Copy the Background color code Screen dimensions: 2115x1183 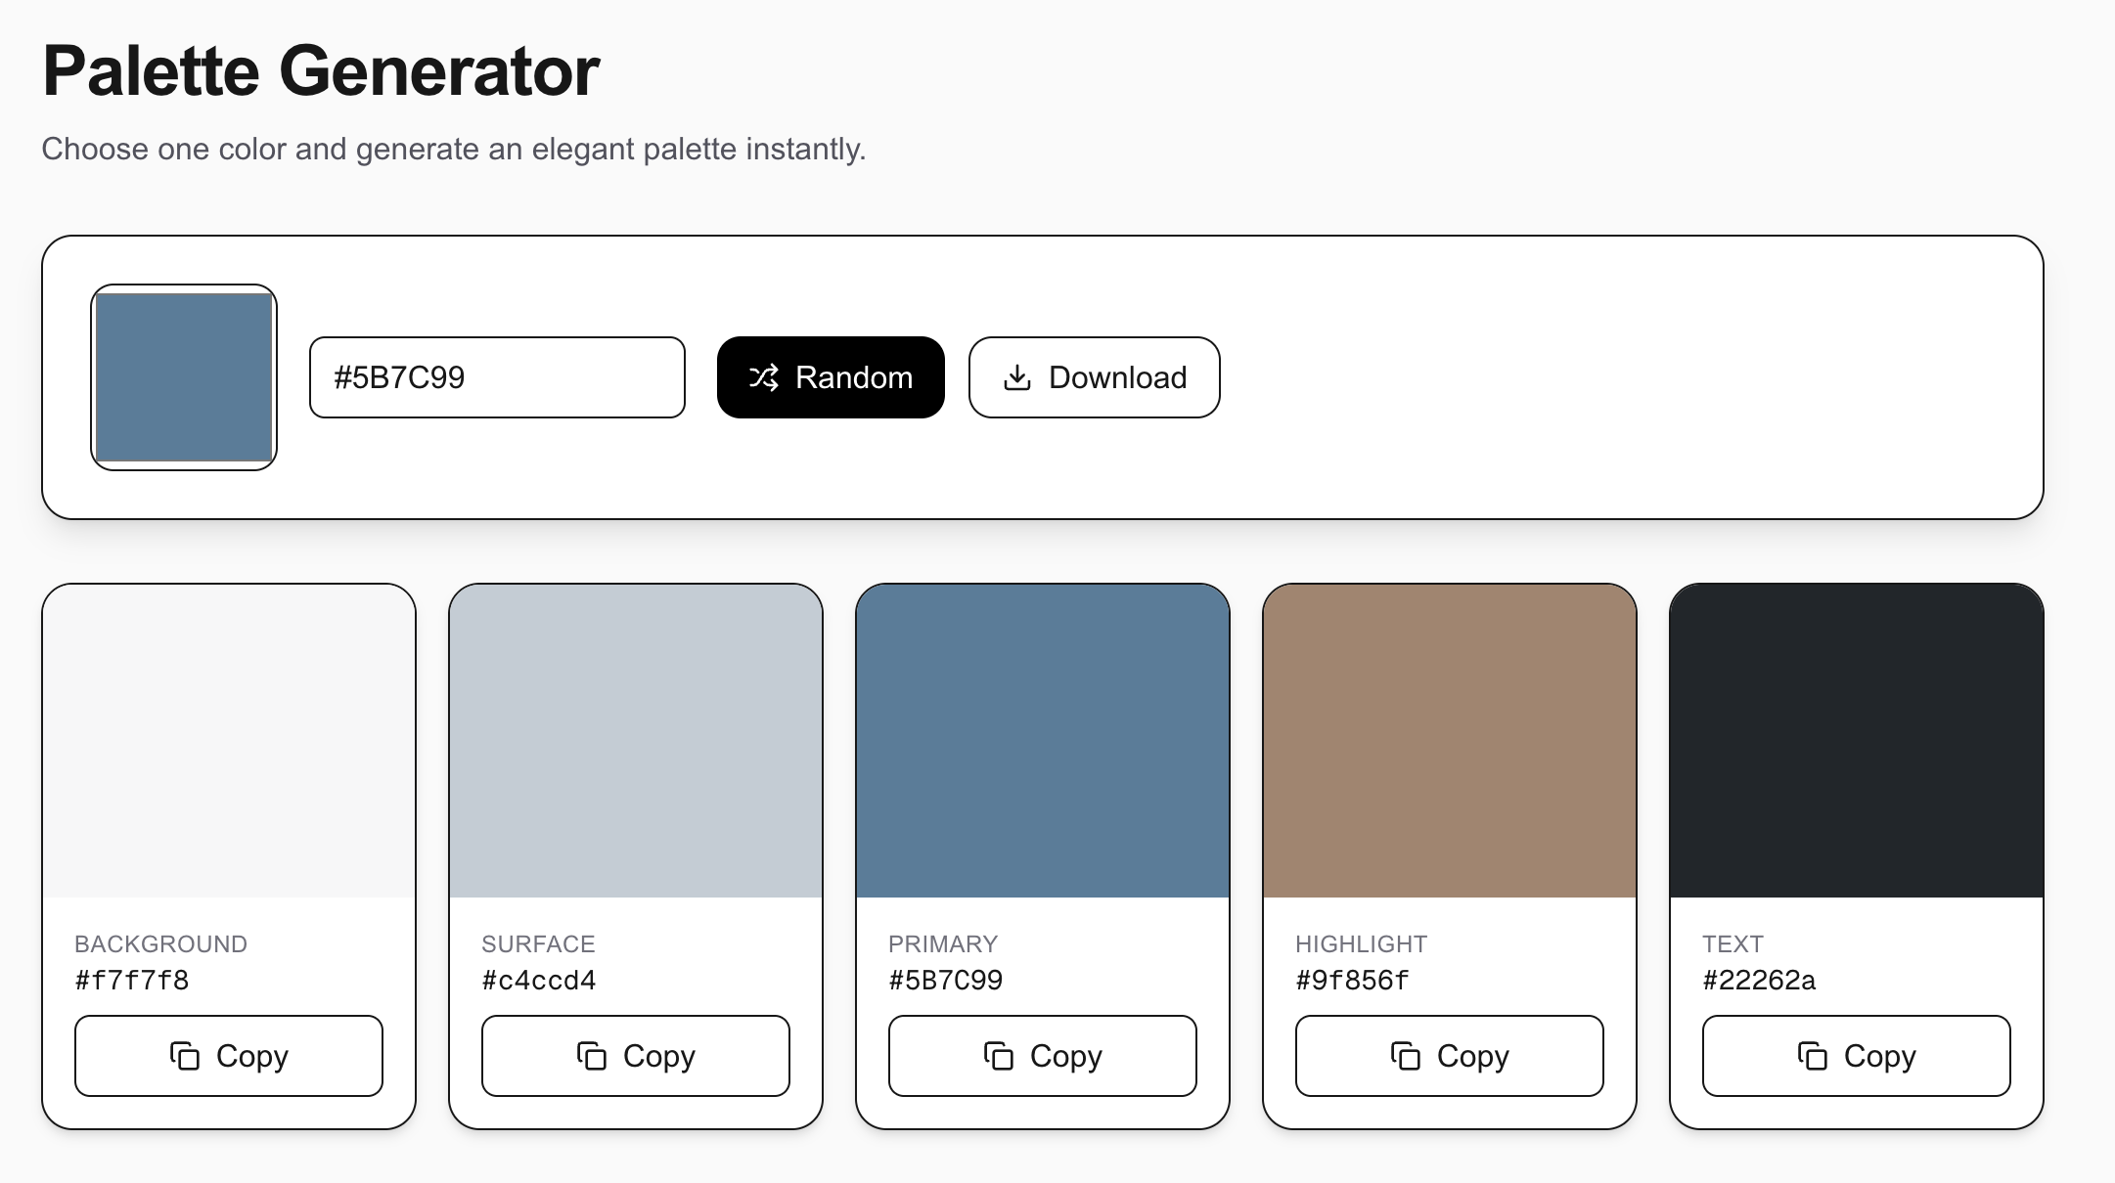[229, 1056]
